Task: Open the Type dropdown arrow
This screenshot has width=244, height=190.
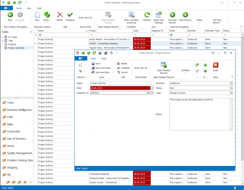Action: 231,93
